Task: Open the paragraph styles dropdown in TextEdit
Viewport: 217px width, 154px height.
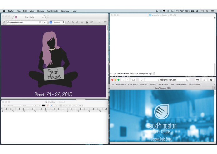Action: tap(4, 105)
